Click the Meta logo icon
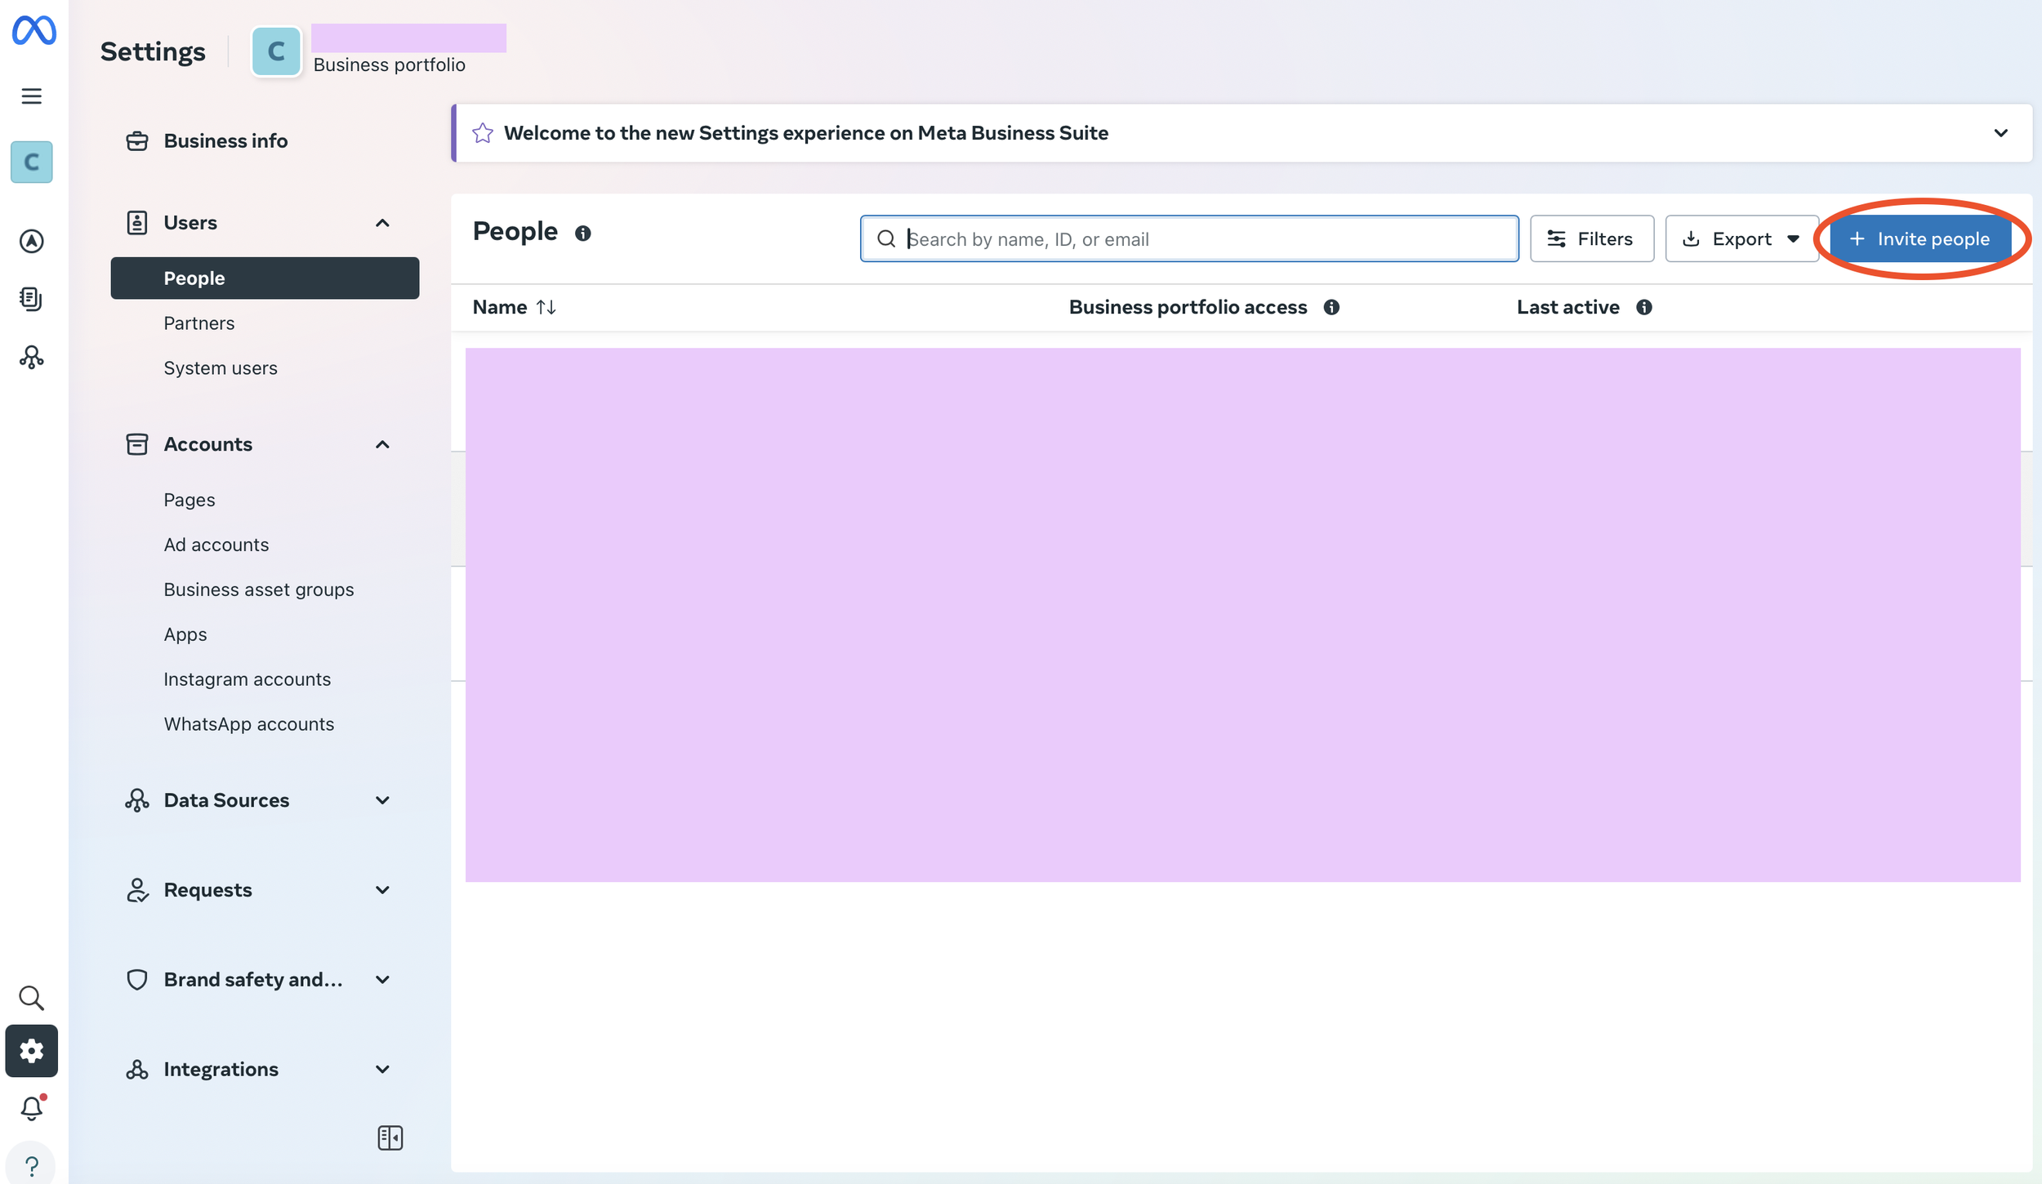This screenshot has width=2042, height=1184. [33, 31]
